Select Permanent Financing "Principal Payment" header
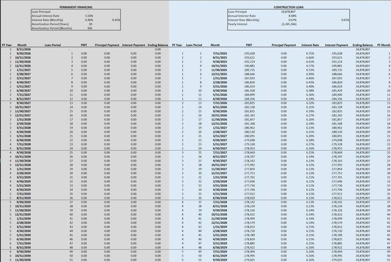This screenshot has width=391, height=262. tap(107, 45)
